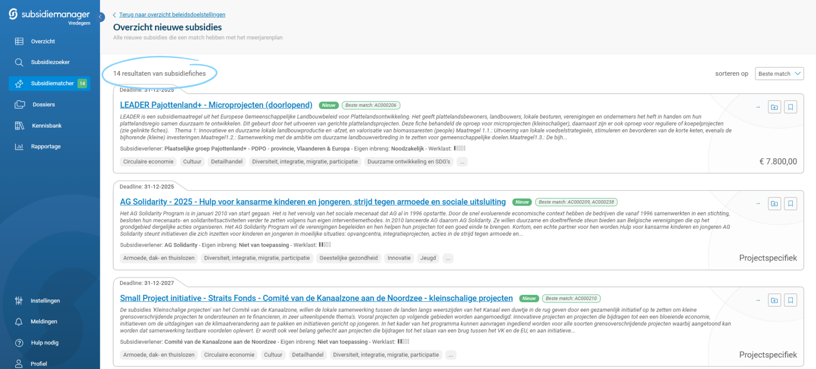Add Small Project initiative to dossier
Screen dimensions: 816x369
[x=774, y=301]
